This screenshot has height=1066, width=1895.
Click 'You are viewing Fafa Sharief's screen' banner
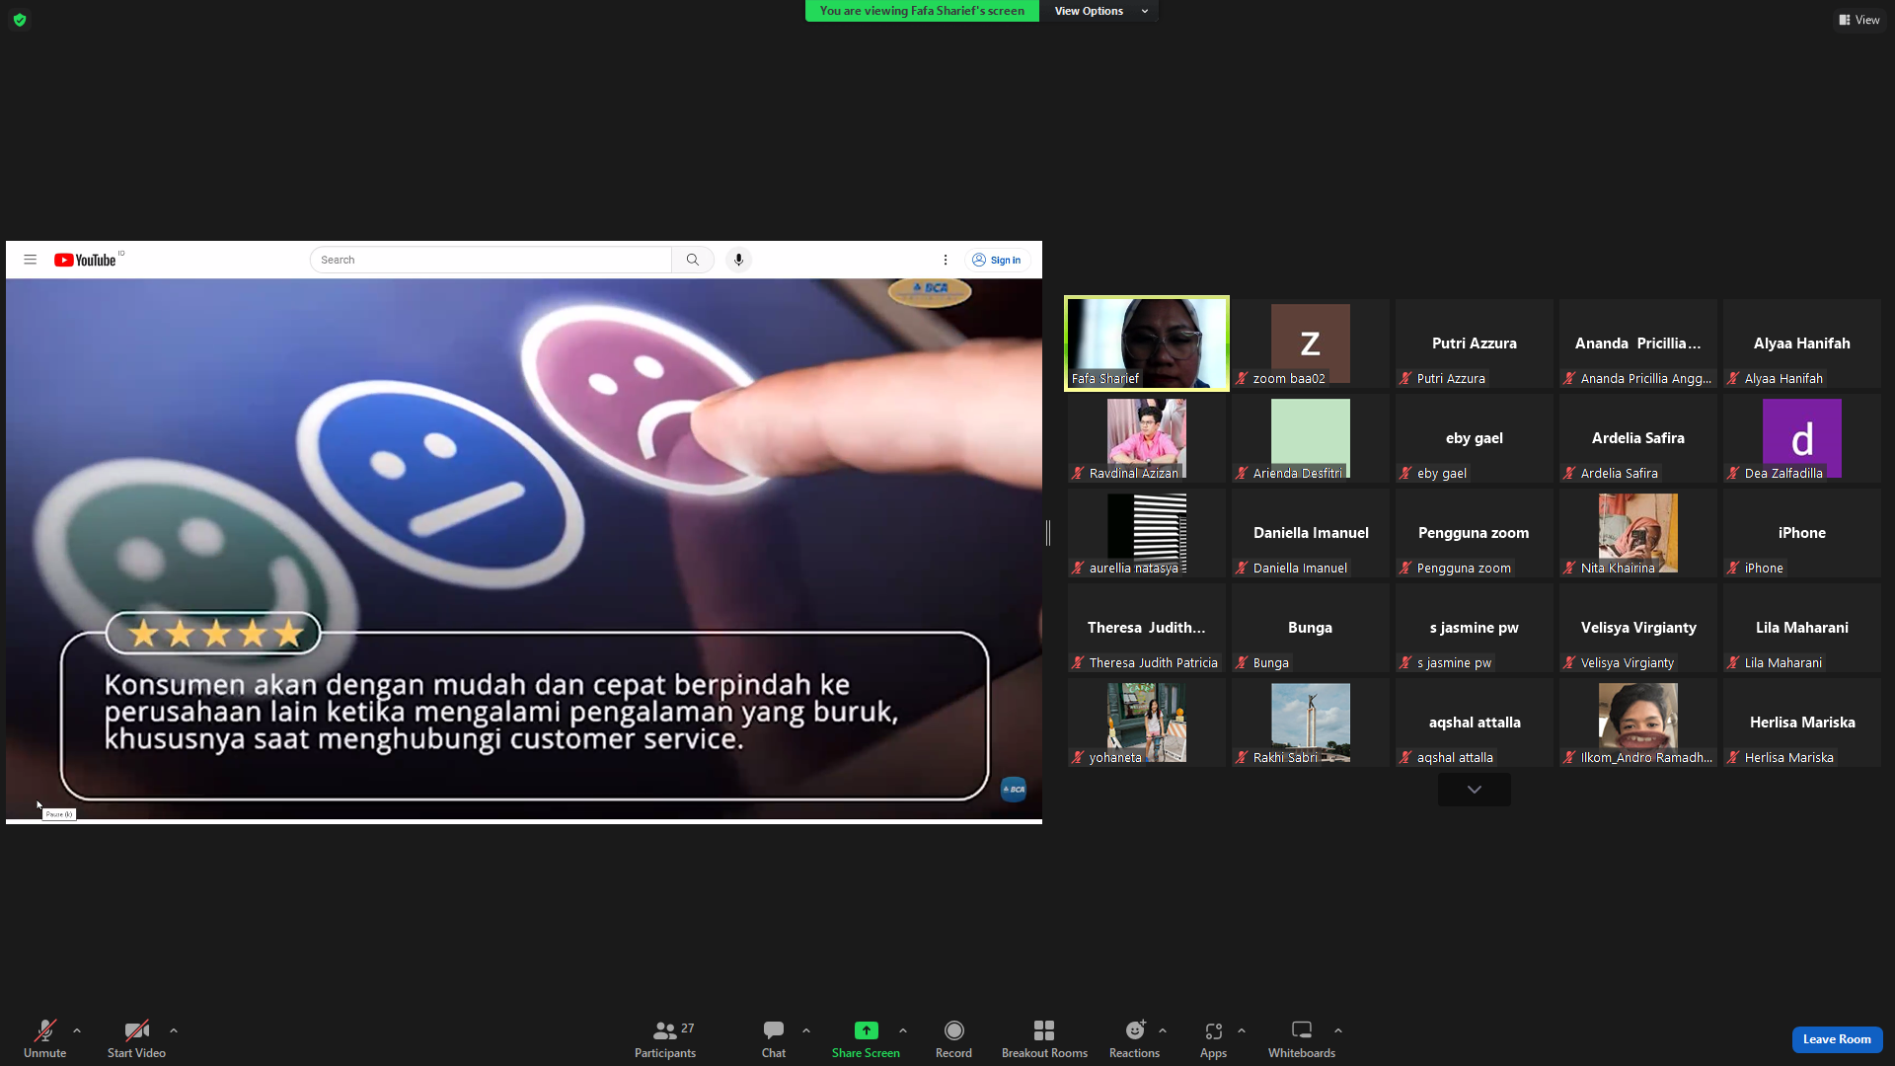[922, 11]
